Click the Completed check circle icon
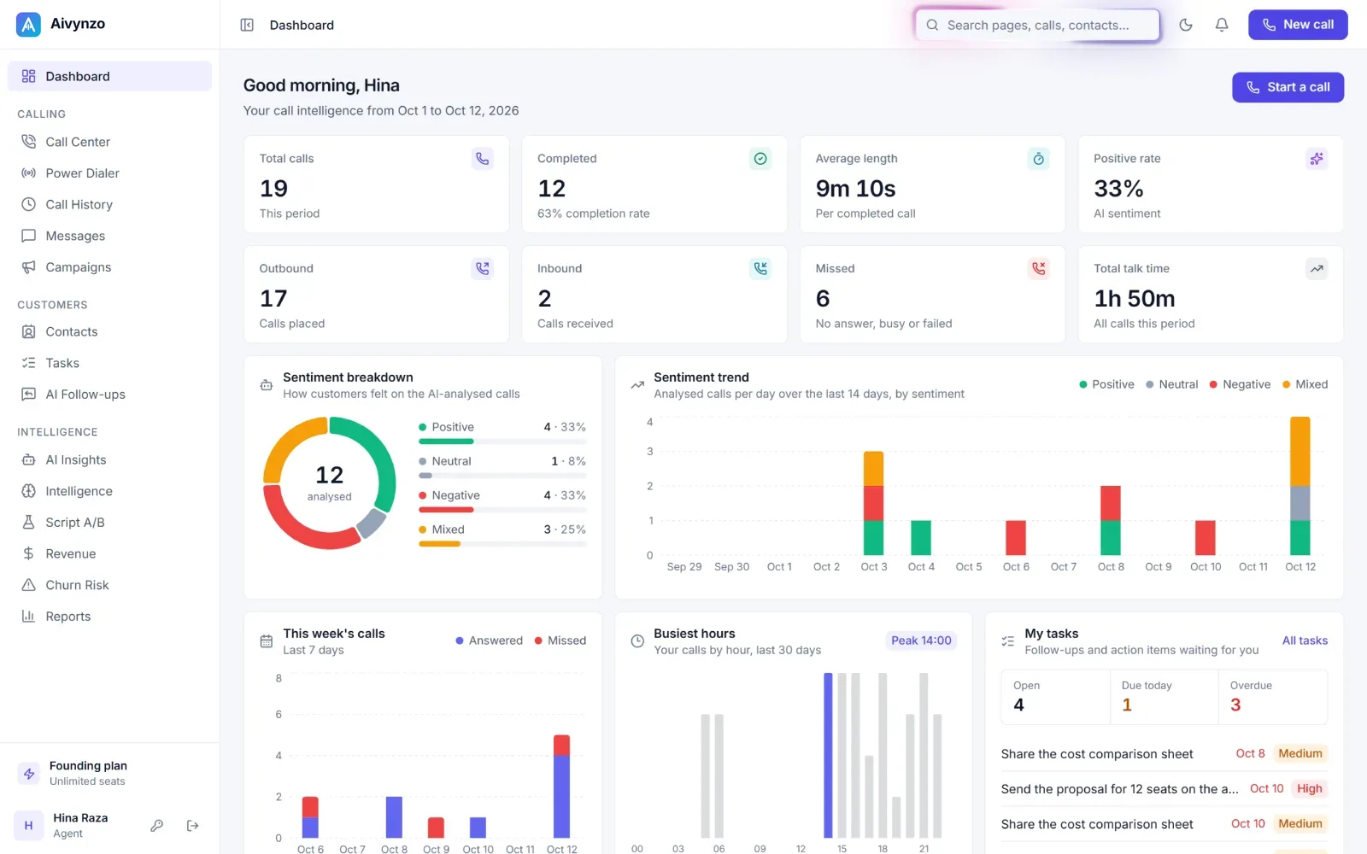The image size is (1367, 854). pyautogui.click(x=760, y=158)
